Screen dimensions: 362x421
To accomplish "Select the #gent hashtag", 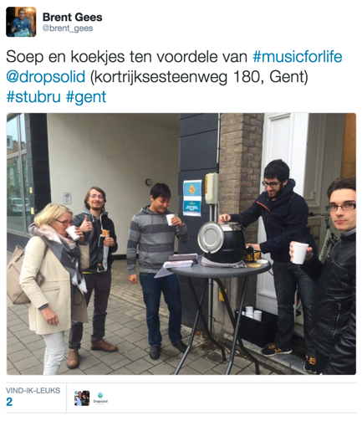I will [x=86, y=97].
